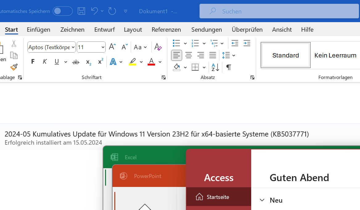The height and width of the screenshot is (210, 360).
Task: Select the Format Painter brush
Action: pyautogui.click(x=14, y=67)
